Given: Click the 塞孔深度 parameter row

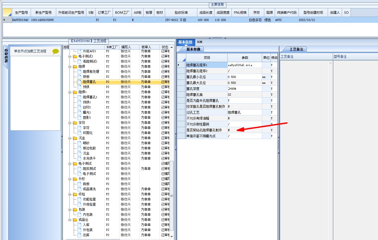Looking at the screenshot, I should (227, 89).
